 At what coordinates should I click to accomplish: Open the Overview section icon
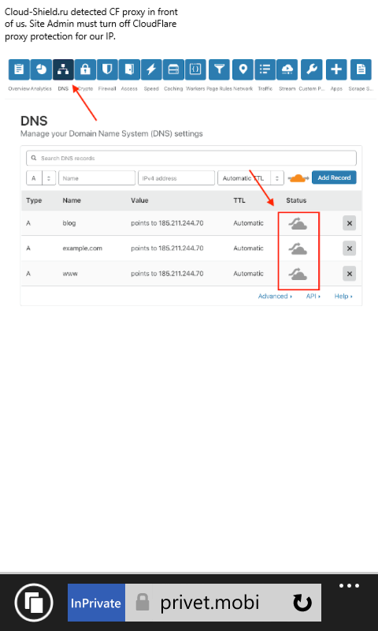point(19,69)
